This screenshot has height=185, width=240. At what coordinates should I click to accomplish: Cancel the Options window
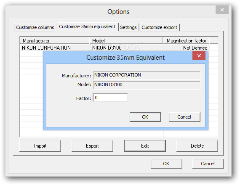[208, 164]
